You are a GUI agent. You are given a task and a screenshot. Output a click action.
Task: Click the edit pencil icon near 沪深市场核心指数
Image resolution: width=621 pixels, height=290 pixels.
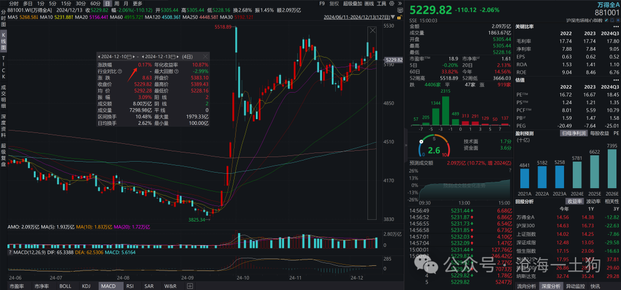coord(607,20)
